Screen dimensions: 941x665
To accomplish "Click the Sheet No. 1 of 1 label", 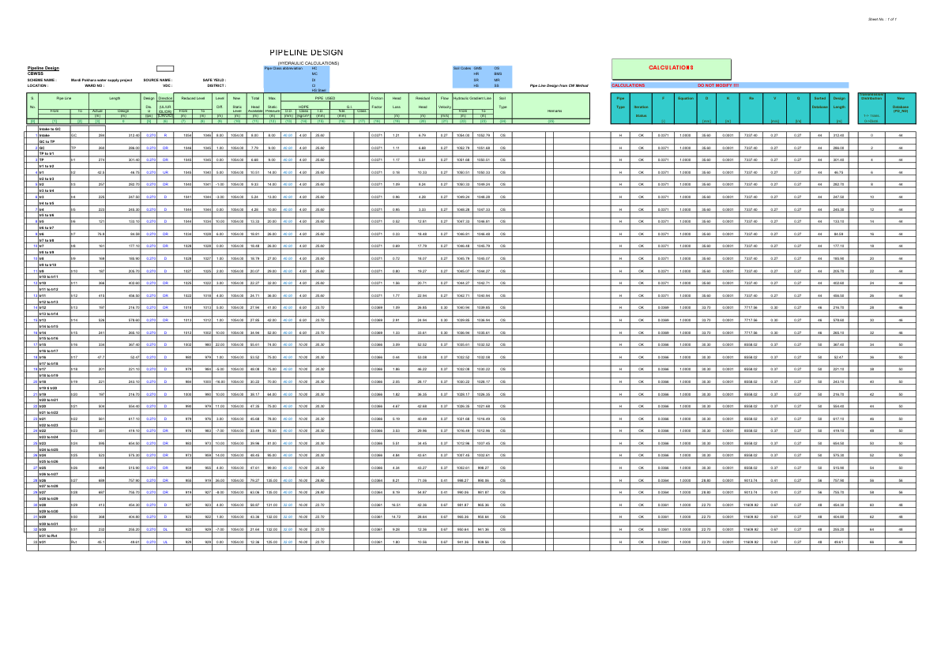I will tap(883, 19).
